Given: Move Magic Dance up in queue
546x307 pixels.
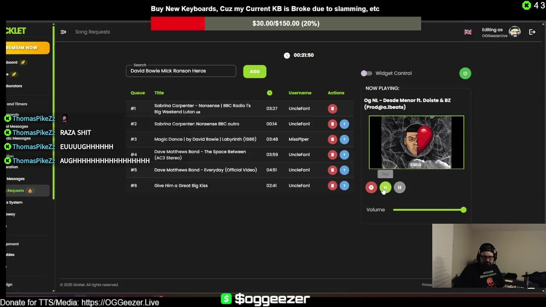Looking at the screenshot, I should (344, 139).
